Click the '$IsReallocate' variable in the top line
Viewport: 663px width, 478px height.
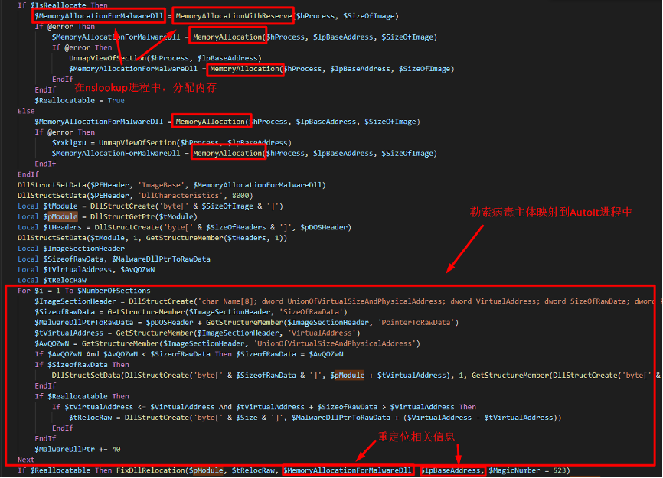tap(58, 5)
